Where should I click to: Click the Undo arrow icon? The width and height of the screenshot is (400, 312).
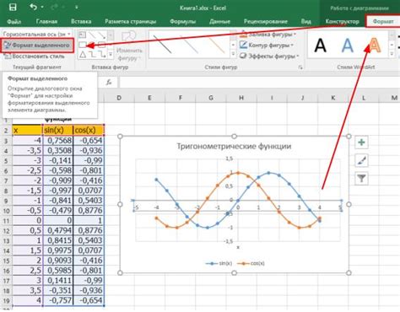(x=34, y=7)
